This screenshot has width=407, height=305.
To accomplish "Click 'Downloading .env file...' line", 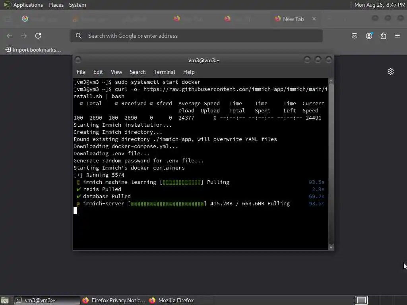I will 111,154.
